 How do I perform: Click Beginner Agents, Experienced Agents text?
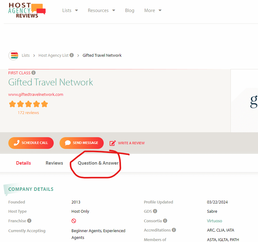(x=98, y=234)
